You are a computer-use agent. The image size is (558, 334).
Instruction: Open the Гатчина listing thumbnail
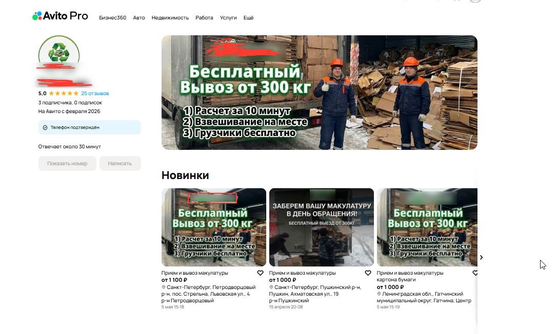pyautogui.click(x=427, y=227)
